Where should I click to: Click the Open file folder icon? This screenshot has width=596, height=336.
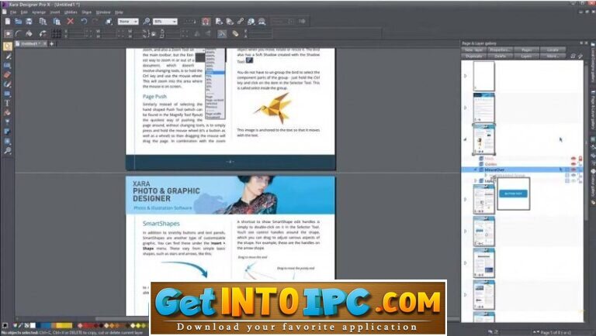(19, 22)
